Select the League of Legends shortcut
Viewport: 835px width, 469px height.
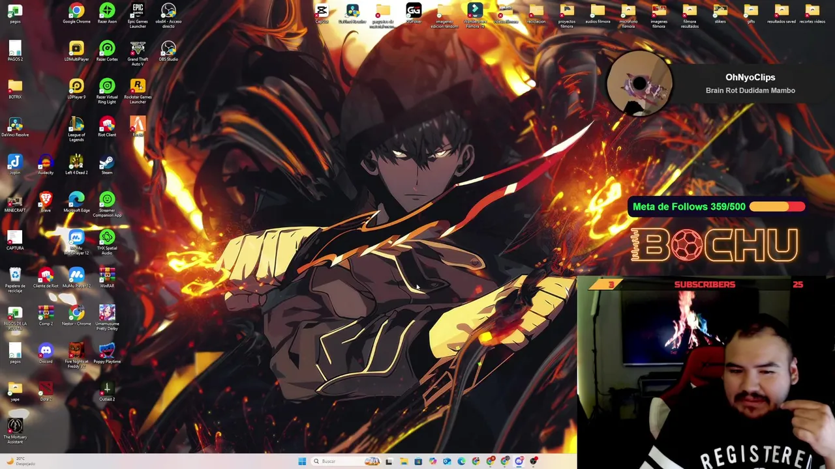click(76, 129)
